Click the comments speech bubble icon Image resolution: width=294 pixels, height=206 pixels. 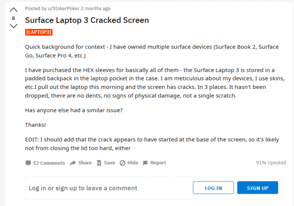point(28,163)
